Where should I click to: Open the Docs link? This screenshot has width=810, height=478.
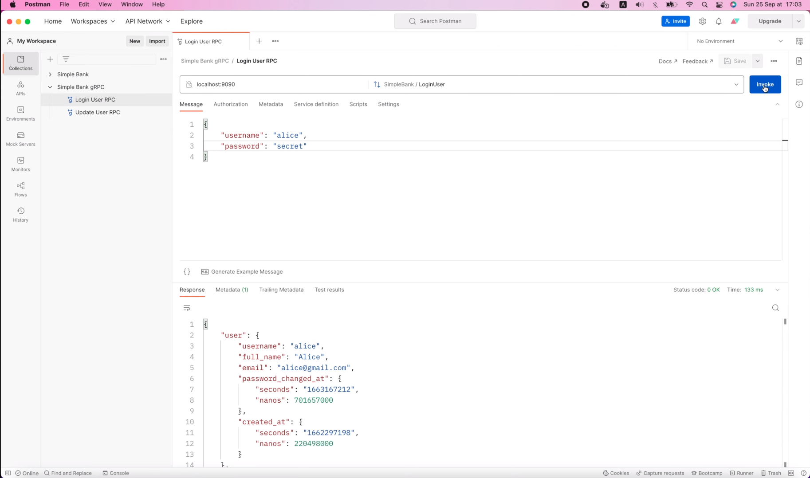pyautogui.click(x=668, y=61)
